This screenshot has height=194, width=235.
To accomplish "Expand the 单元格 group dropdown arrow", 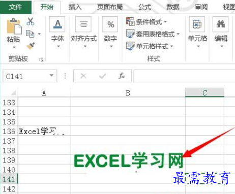I will coord(198,46).
